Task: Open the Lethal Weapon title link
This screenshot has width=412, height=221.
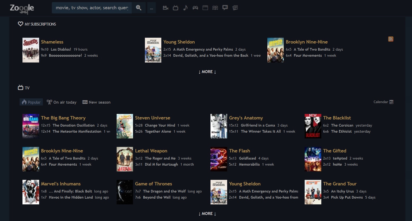Action: (x=151, y=151)
